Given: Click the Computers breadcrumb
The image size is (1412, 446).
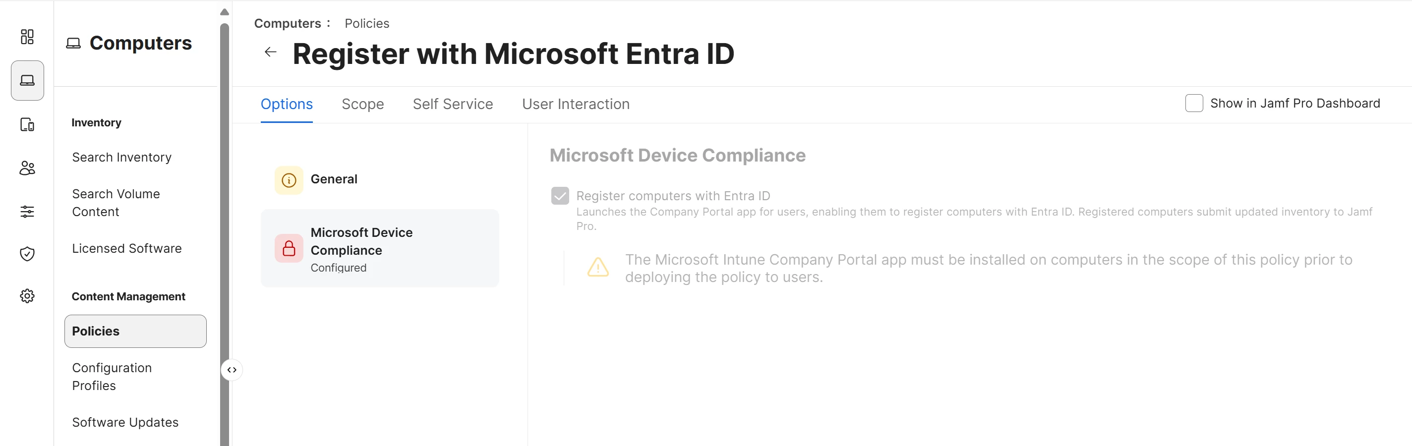Looking at the screenshot, I should pos(288,24).
